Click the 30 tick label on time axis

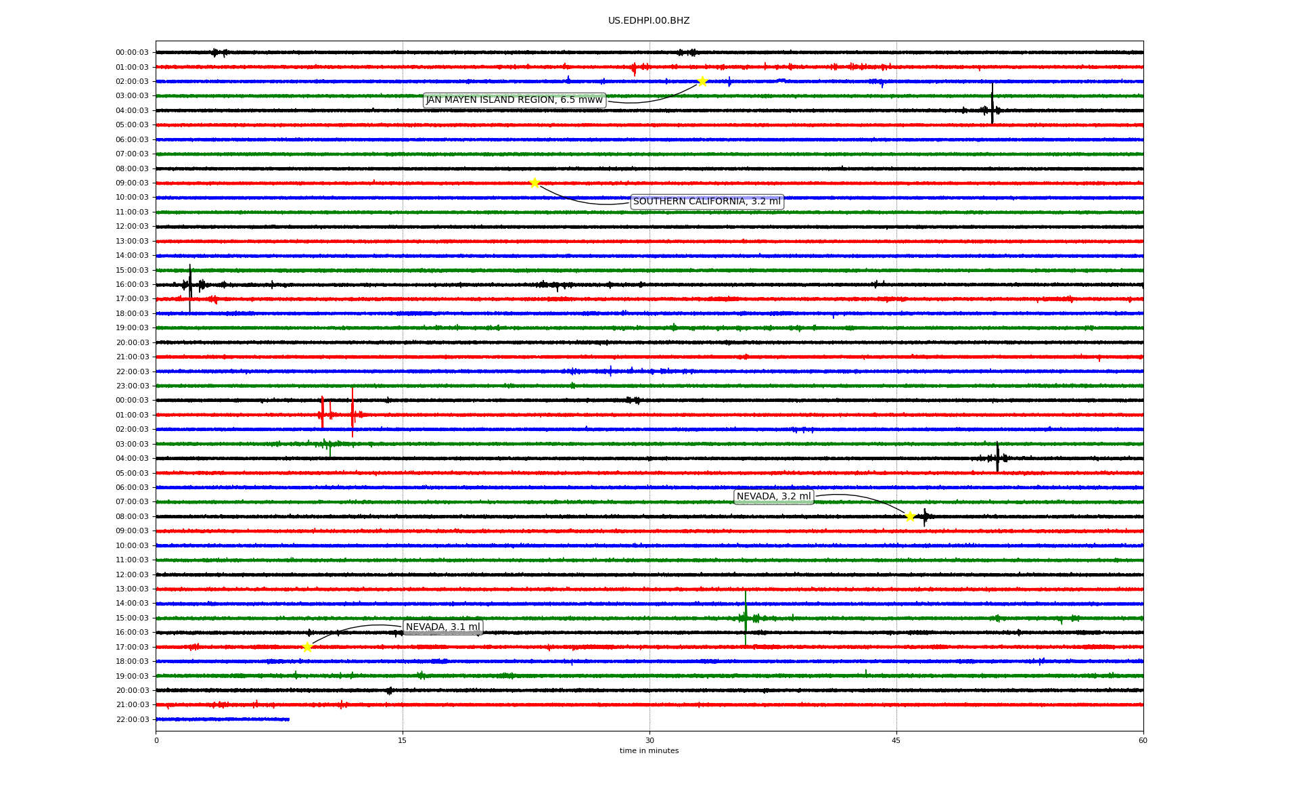pos(649,740)
